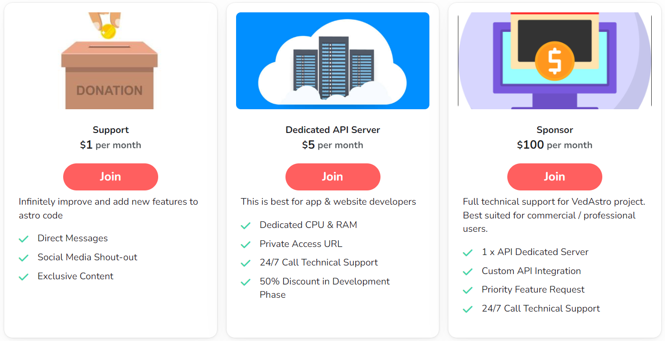Viewport: 665px width, 341px height.
Task: Join the $1 Support tier
Action: point(110,177)
